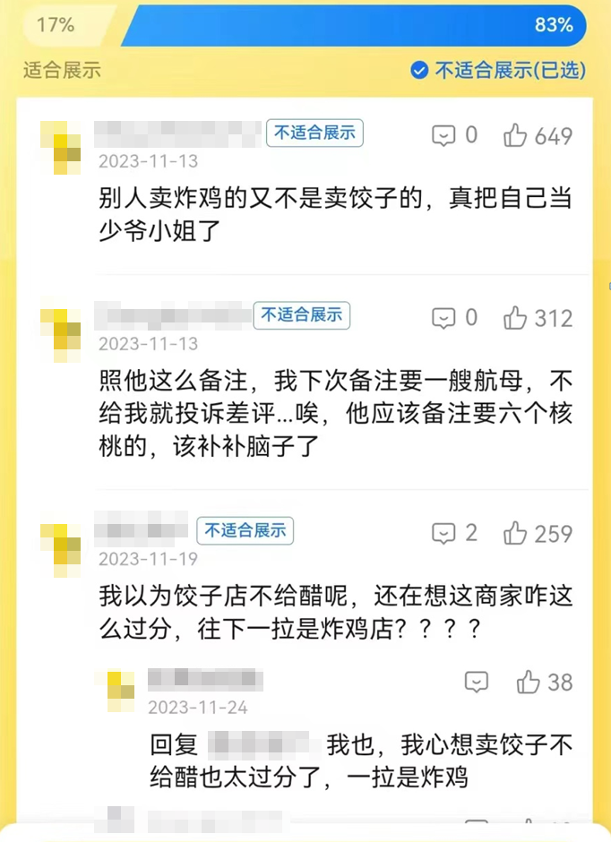Toggle the 不适合展示 tag on the first comment
Viewport: 611px width, 842px height.
314,131
